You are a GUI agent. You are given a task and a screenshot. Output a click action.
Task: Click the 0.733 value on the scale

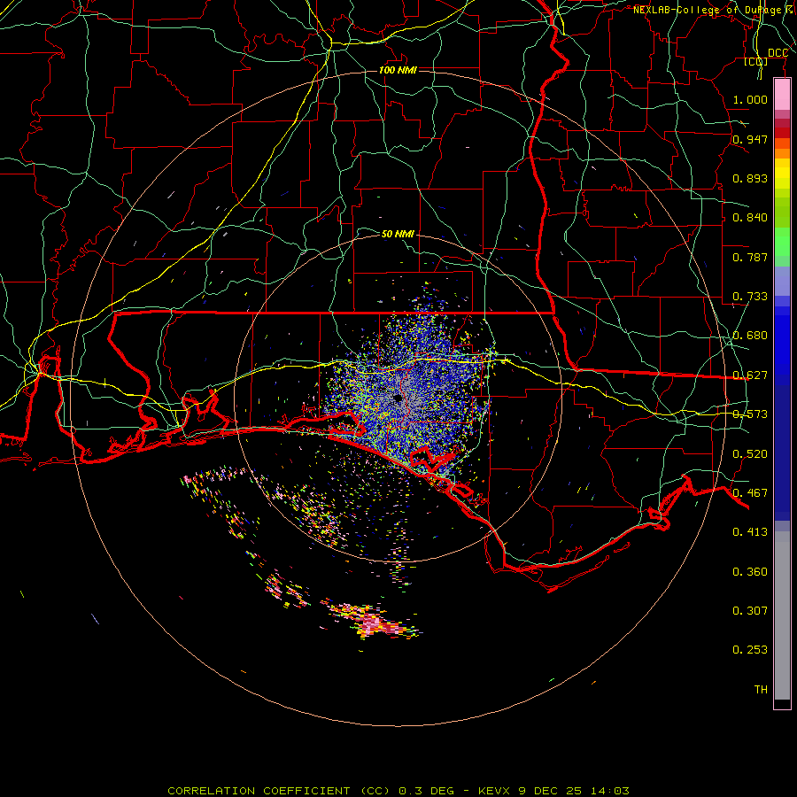(x=750, y=297)
